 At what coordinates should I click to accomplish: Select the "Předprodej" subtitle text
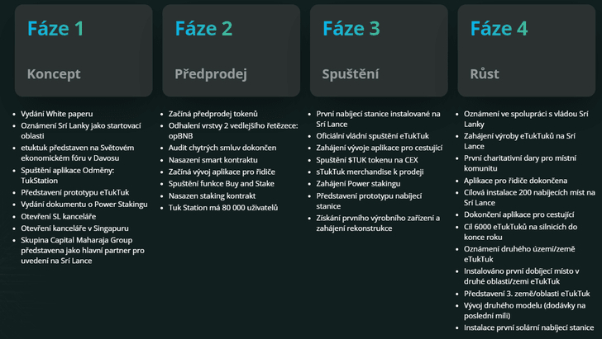[211, 74]
